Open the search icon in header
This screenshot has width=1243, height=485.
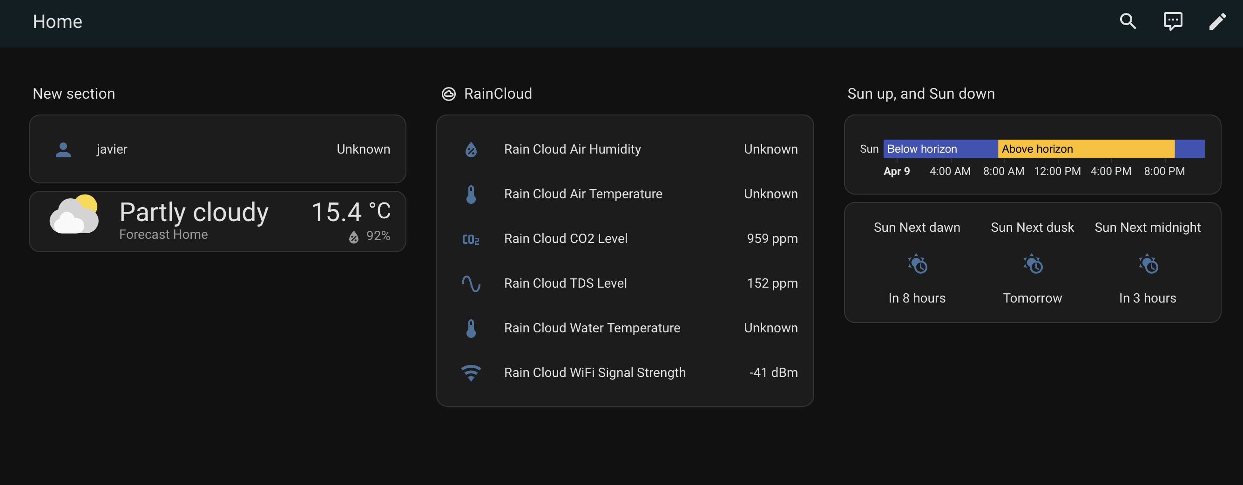tap(1128, 21)
